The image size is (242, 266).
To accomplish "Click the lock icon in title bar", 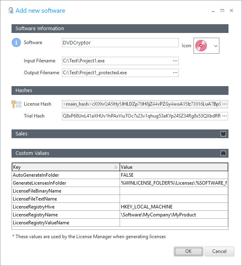I will (x=11, y=10).
